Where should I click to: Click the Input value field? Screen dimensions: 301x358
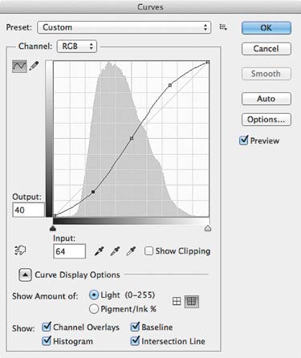point(70,251)
